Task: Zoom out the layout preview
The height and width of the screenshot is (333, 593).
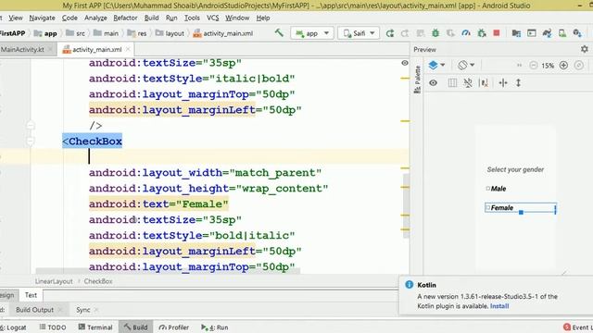Action: point(534,66)
